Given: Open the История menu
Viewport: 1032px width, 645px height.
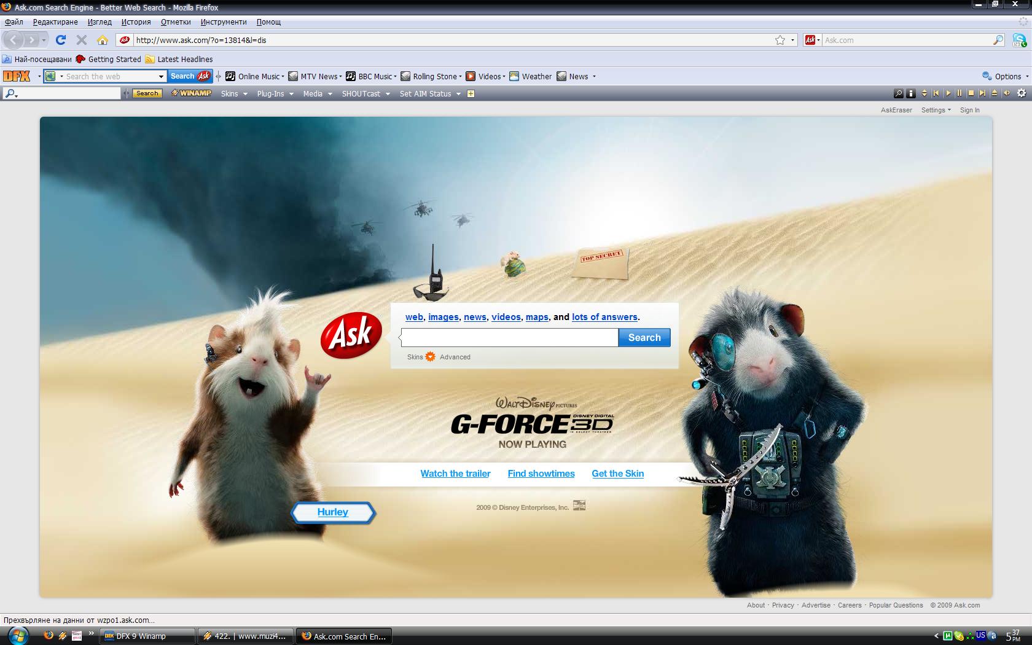Looking at the screenshot, I should tap(136, 22).
